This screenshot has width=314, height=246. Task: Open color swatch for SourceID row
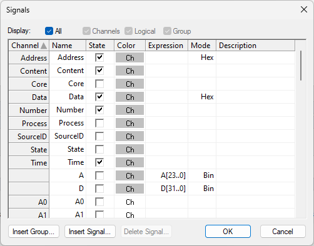pos(129,136)
